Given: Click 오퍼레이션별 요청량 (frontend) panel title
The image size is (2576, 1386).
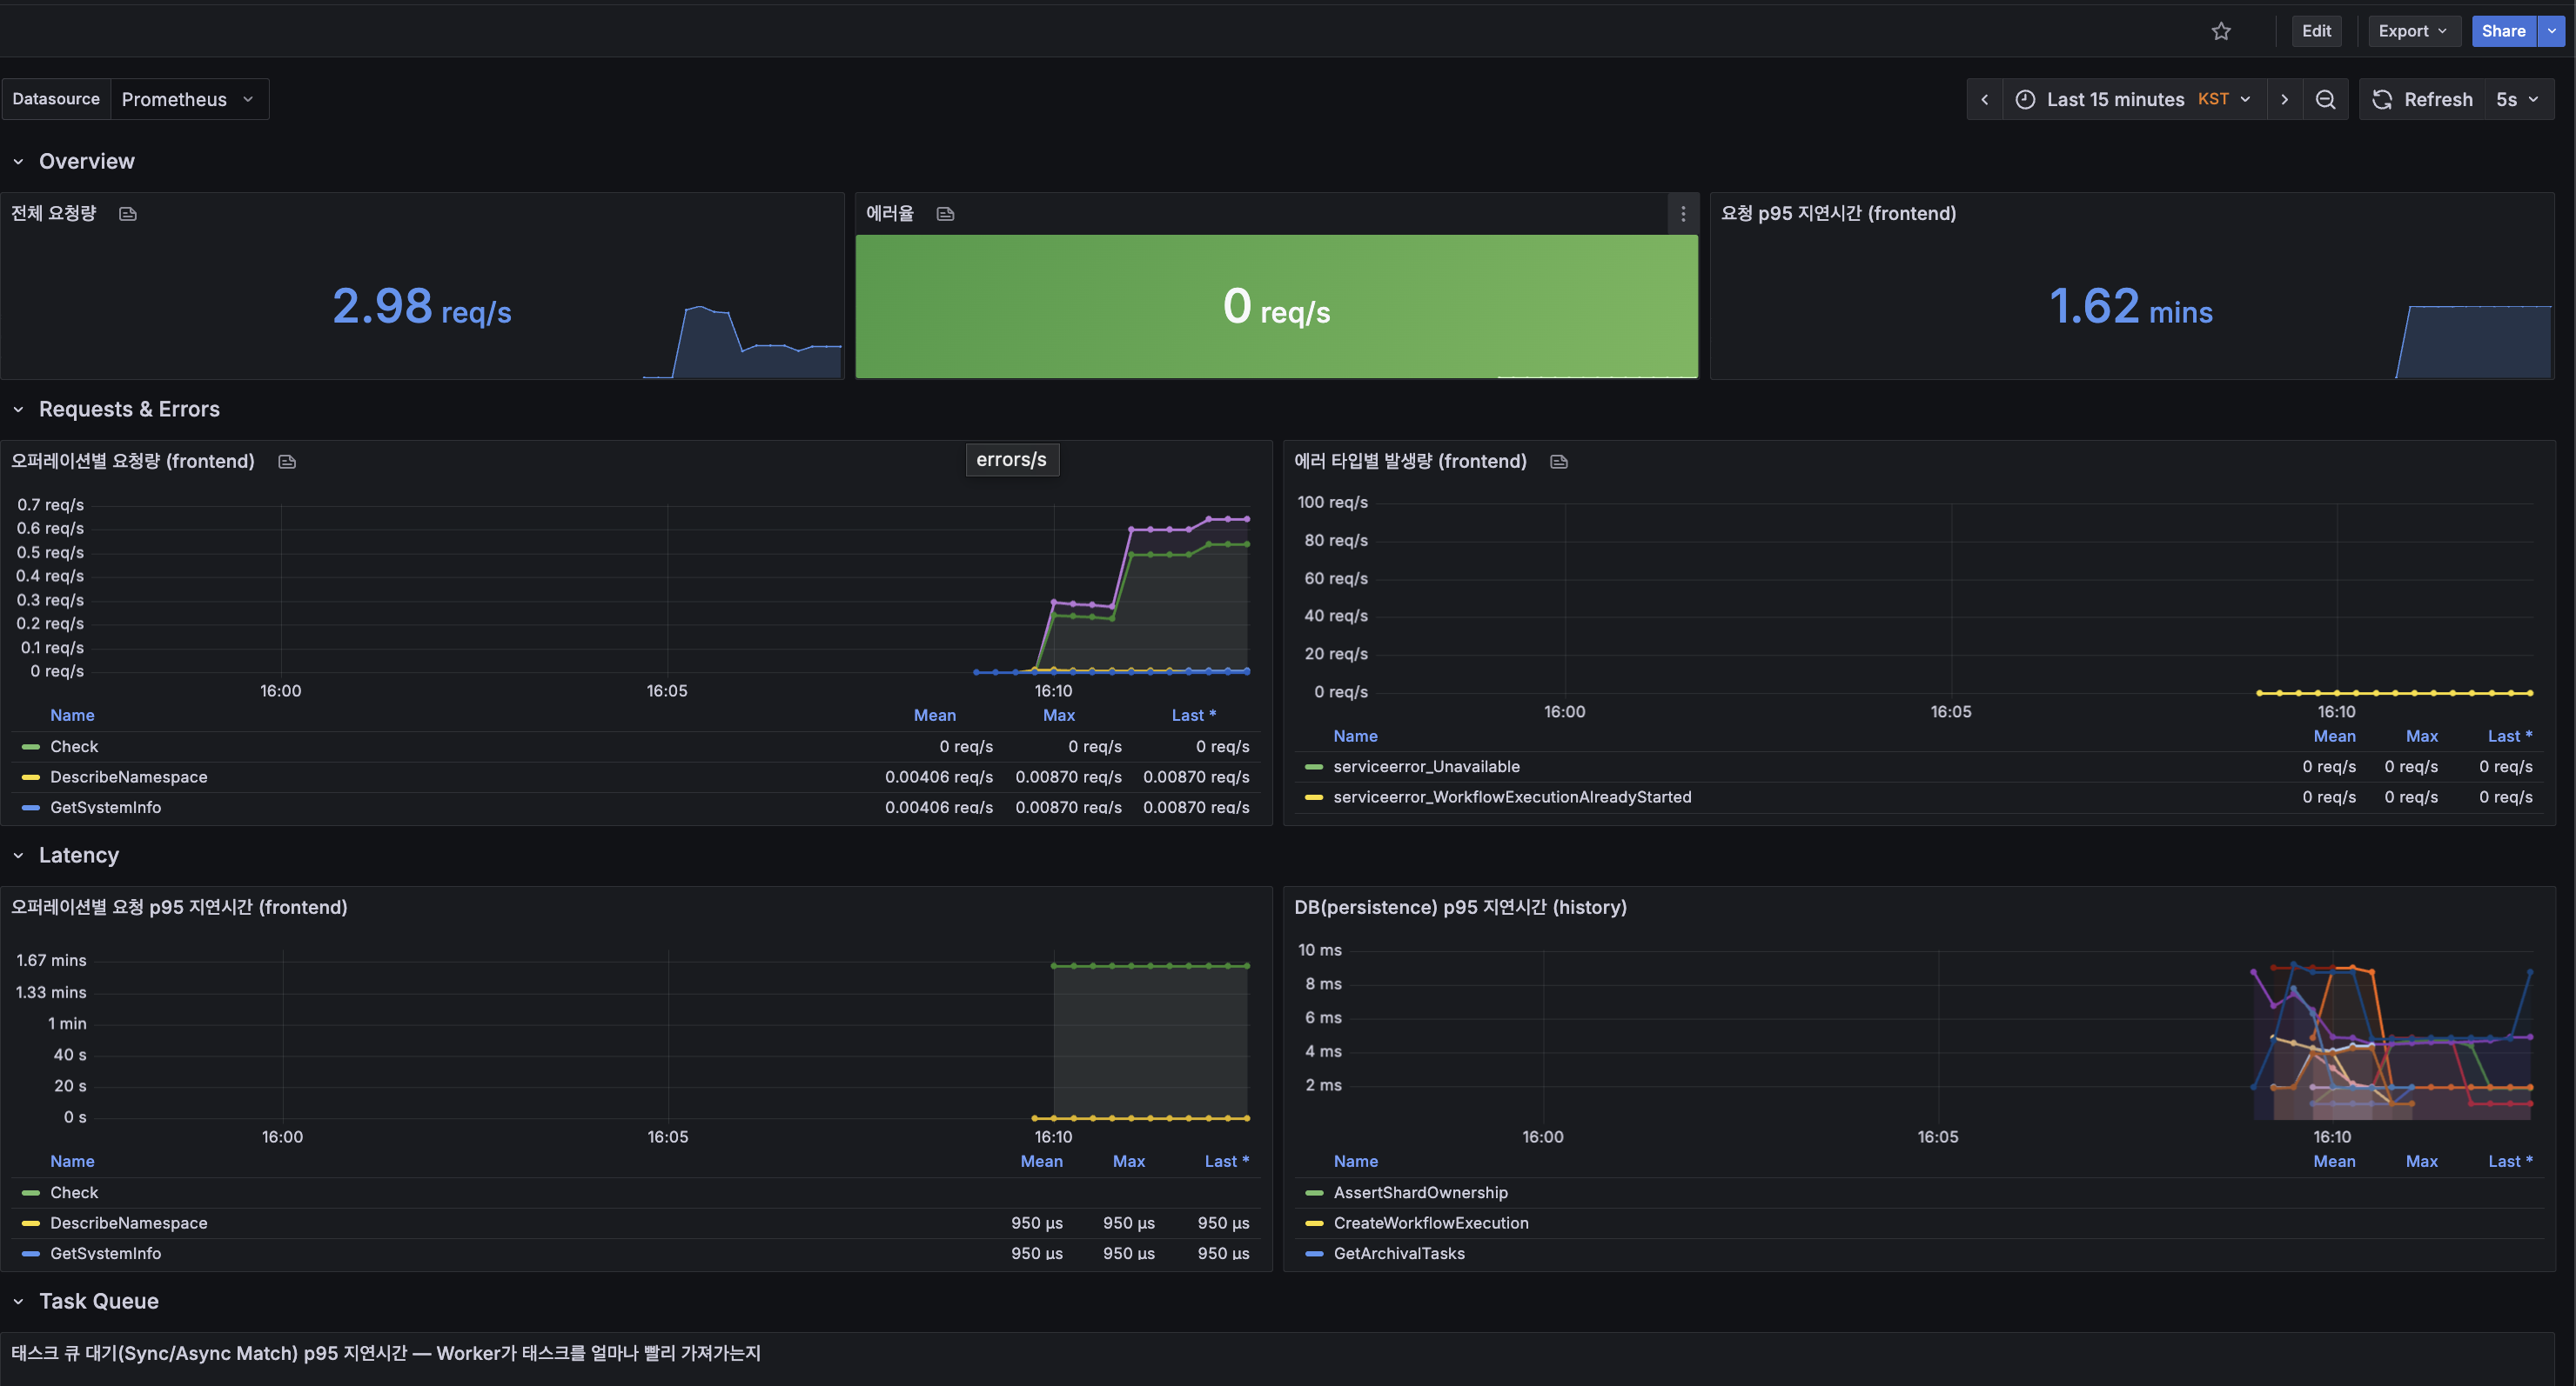Looking at the screenshot, I should tap(132, 462).
